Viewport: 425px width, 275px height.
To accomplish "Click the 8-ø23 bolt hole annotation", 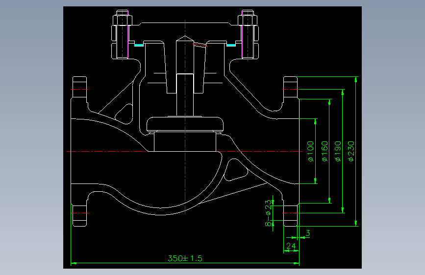I will [x=268, y=213].
